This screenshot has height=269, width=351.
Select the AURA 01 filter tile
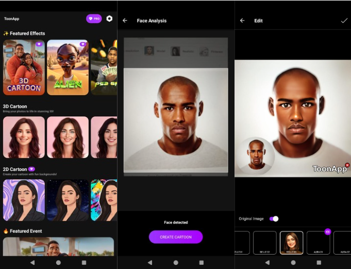(318, 243)
